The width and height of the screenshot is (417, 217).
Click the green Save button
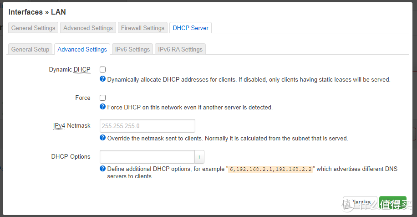[392, 202]
